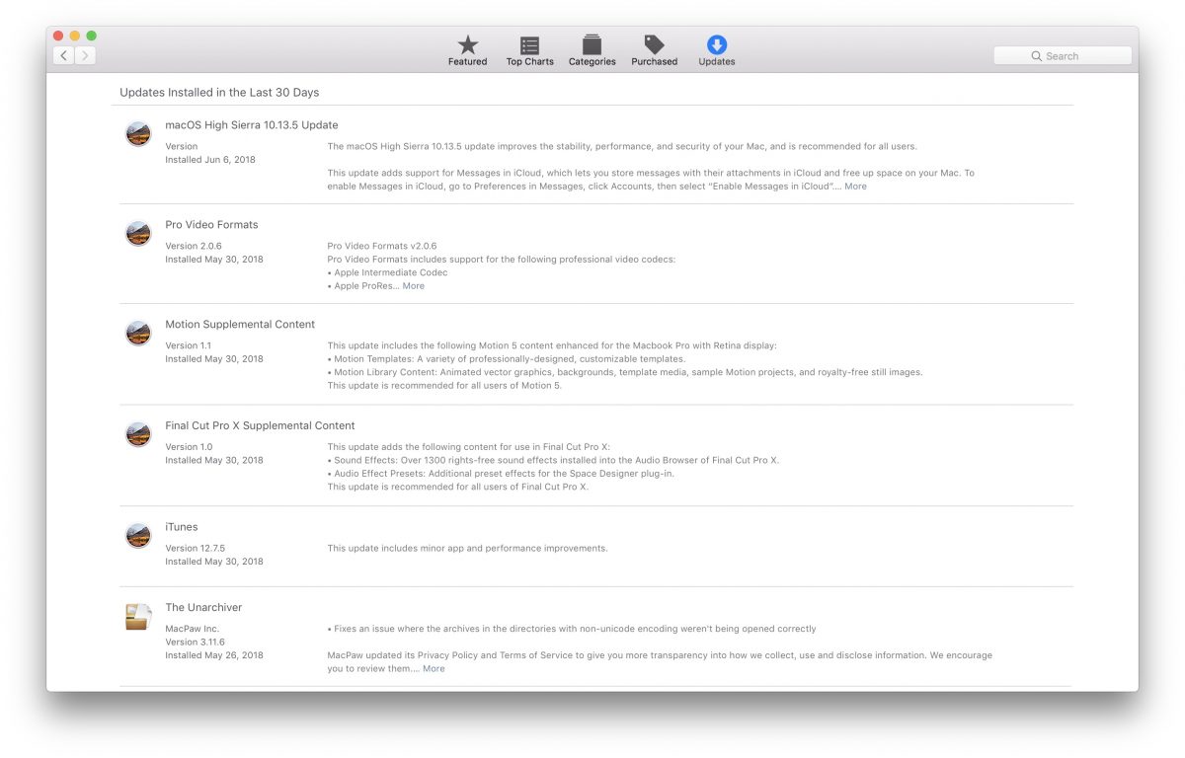
Task: Click the forward navigation arrow
Action: (86, 55)
